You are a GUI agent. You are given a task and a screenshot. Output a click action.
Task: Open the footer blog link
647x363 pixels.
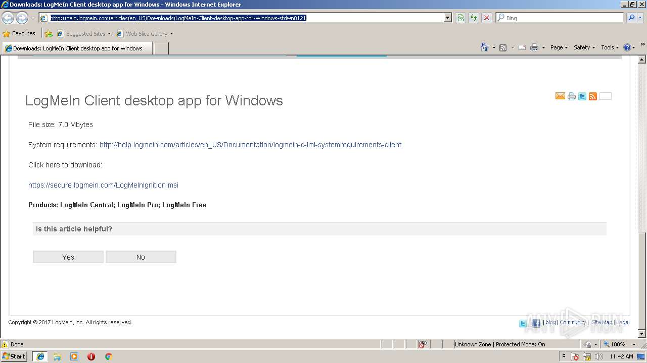click(x=550, y=322)
